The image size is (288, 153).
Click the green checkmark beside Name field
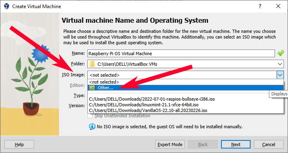(x=280, y=54)
